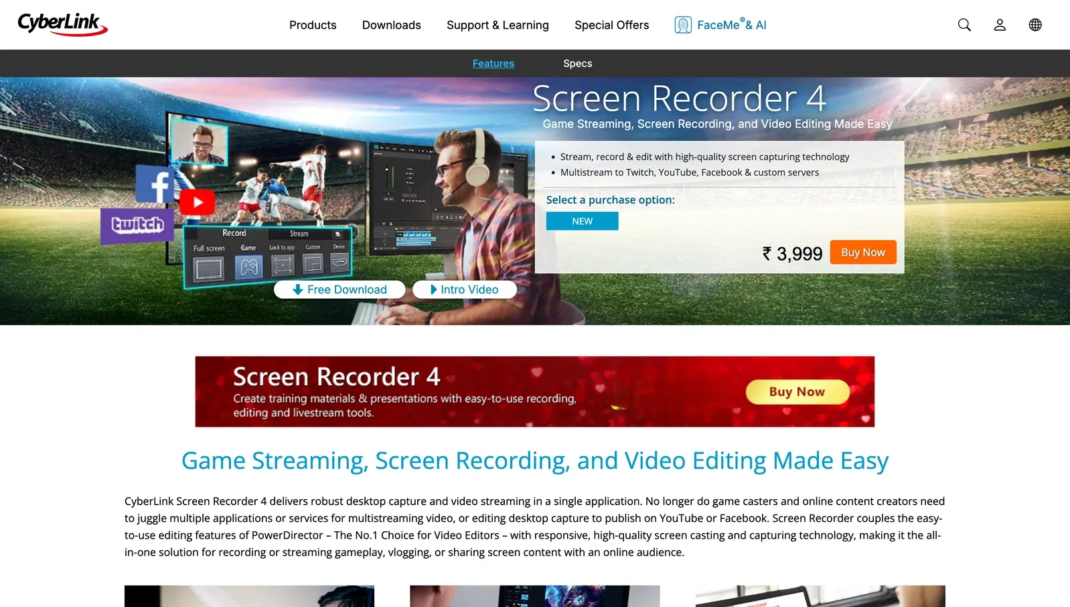Click the Screen Recorder 4 red banner

click(535, 391)
